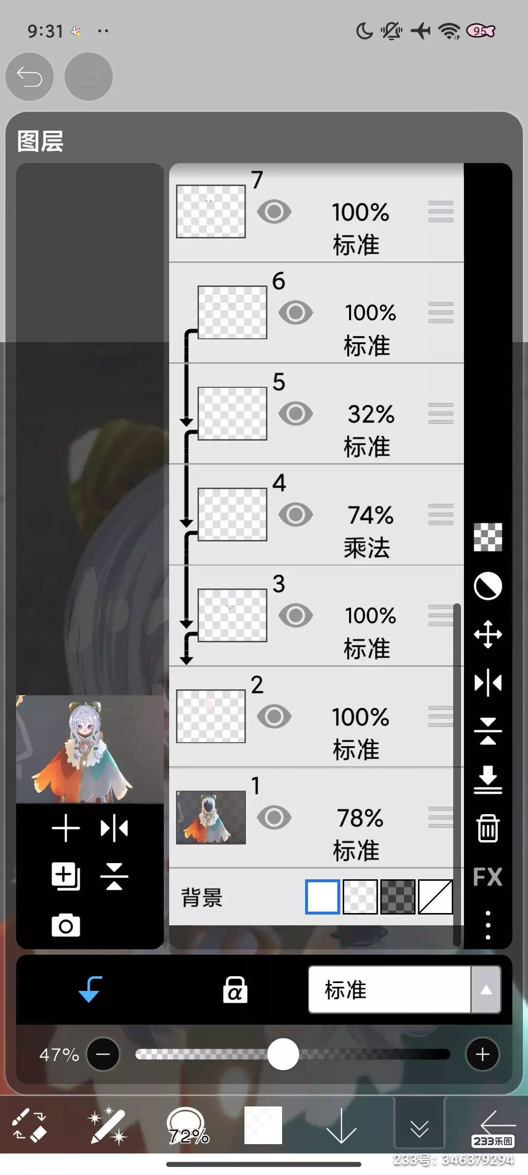
Task: Tap the undo arrow button
Action: point(29,77)
